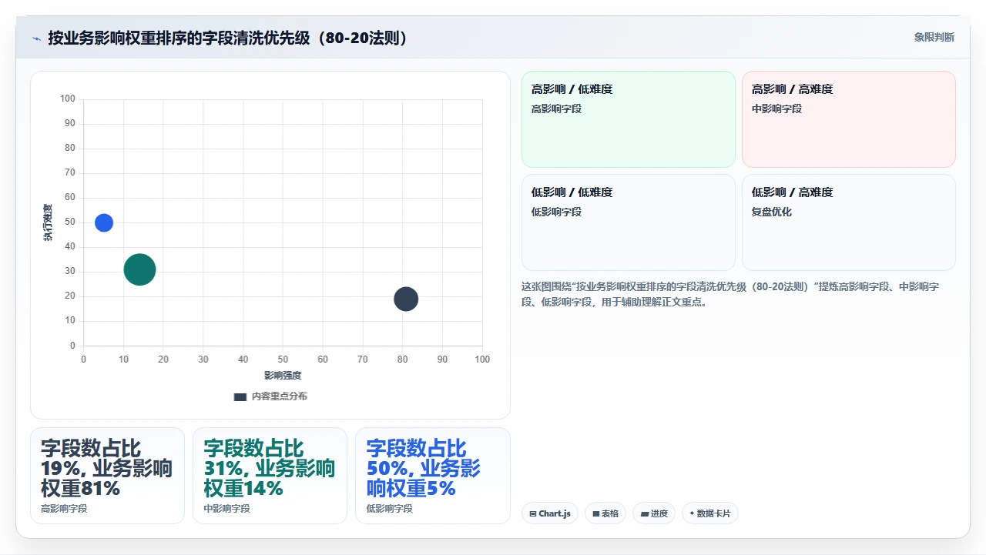
Task: Click the 进度 tag chip
Action: [x=654, y=513]
